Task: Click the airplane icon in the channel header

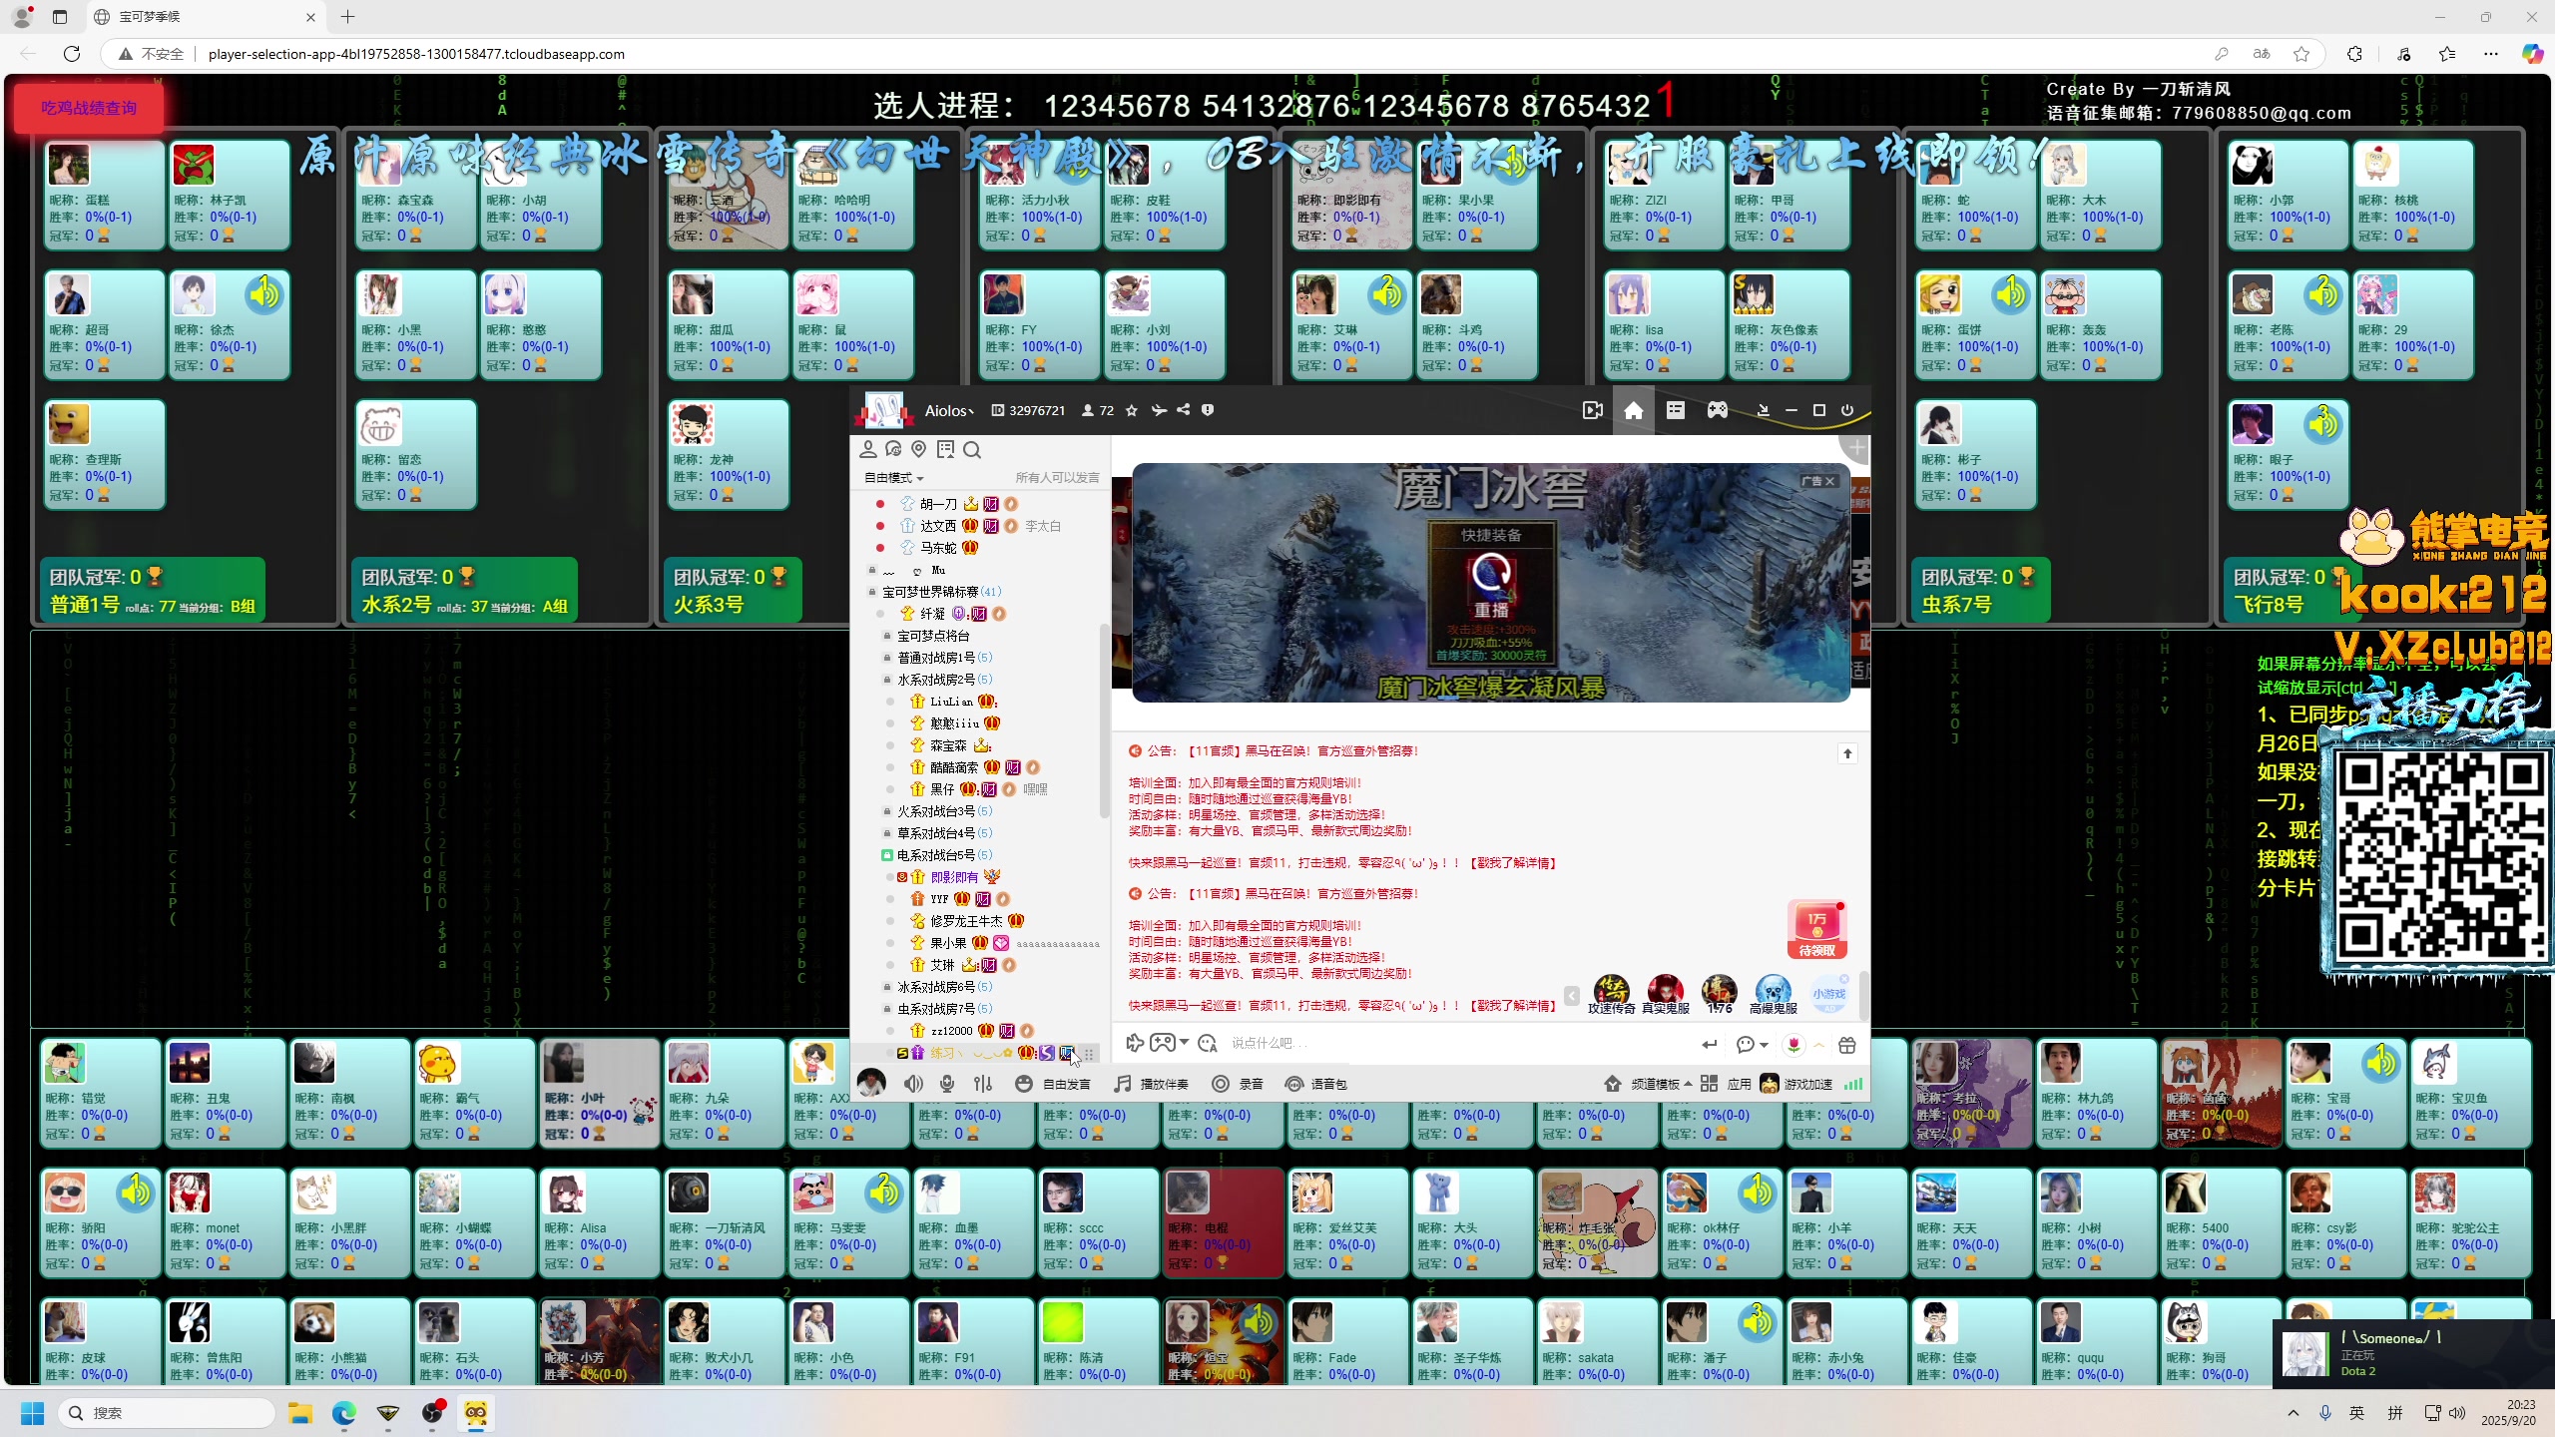Action: (1159, 410)
